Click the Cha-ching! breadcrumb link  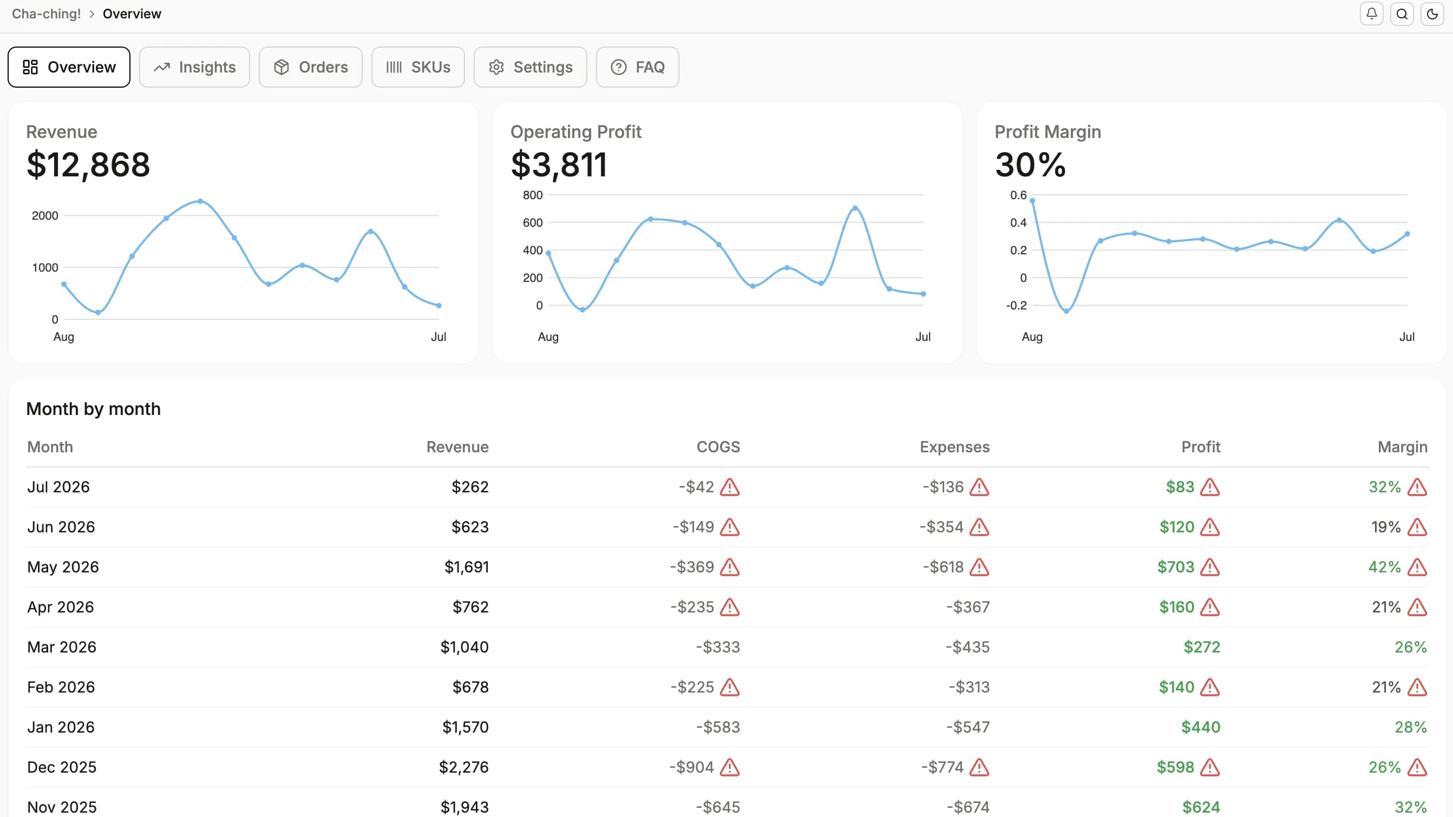point(46,14)
